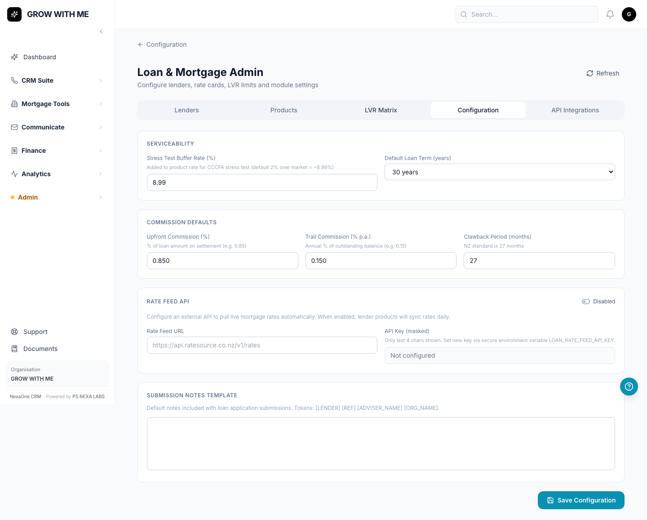Switch to the API Integrations tab
The height and width of the screenshot is (520, 647).
(575, 110)
